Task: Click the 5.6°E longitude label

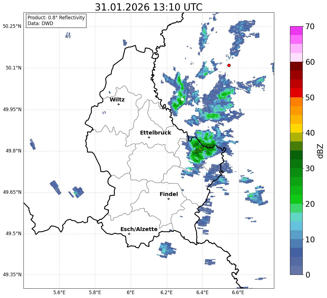Action: pos(59,292)
